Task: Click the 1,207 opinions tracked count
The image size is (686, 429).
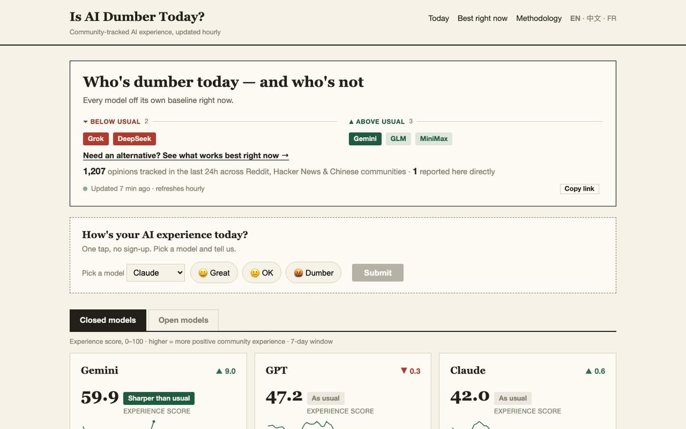Action: [x=94, y=171]
